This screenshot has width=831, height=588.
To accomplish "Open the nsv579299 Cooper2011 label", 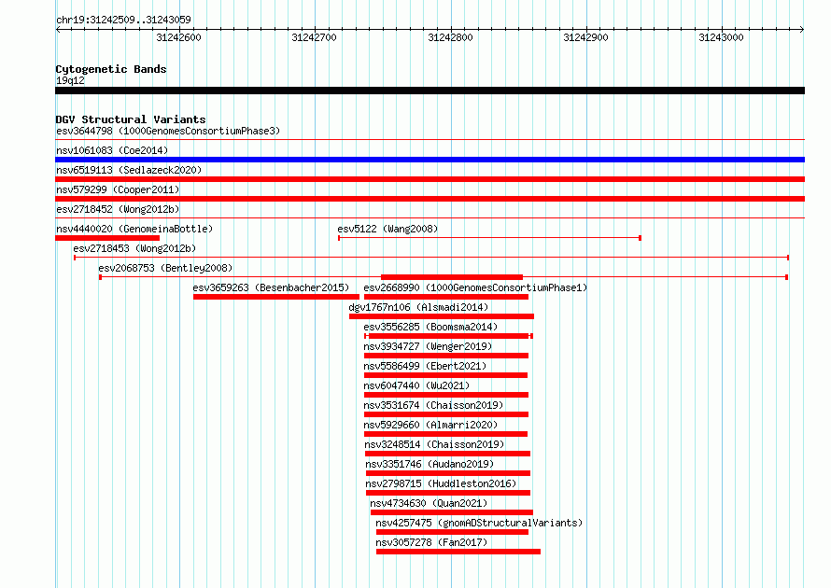I will pos(118,189).
